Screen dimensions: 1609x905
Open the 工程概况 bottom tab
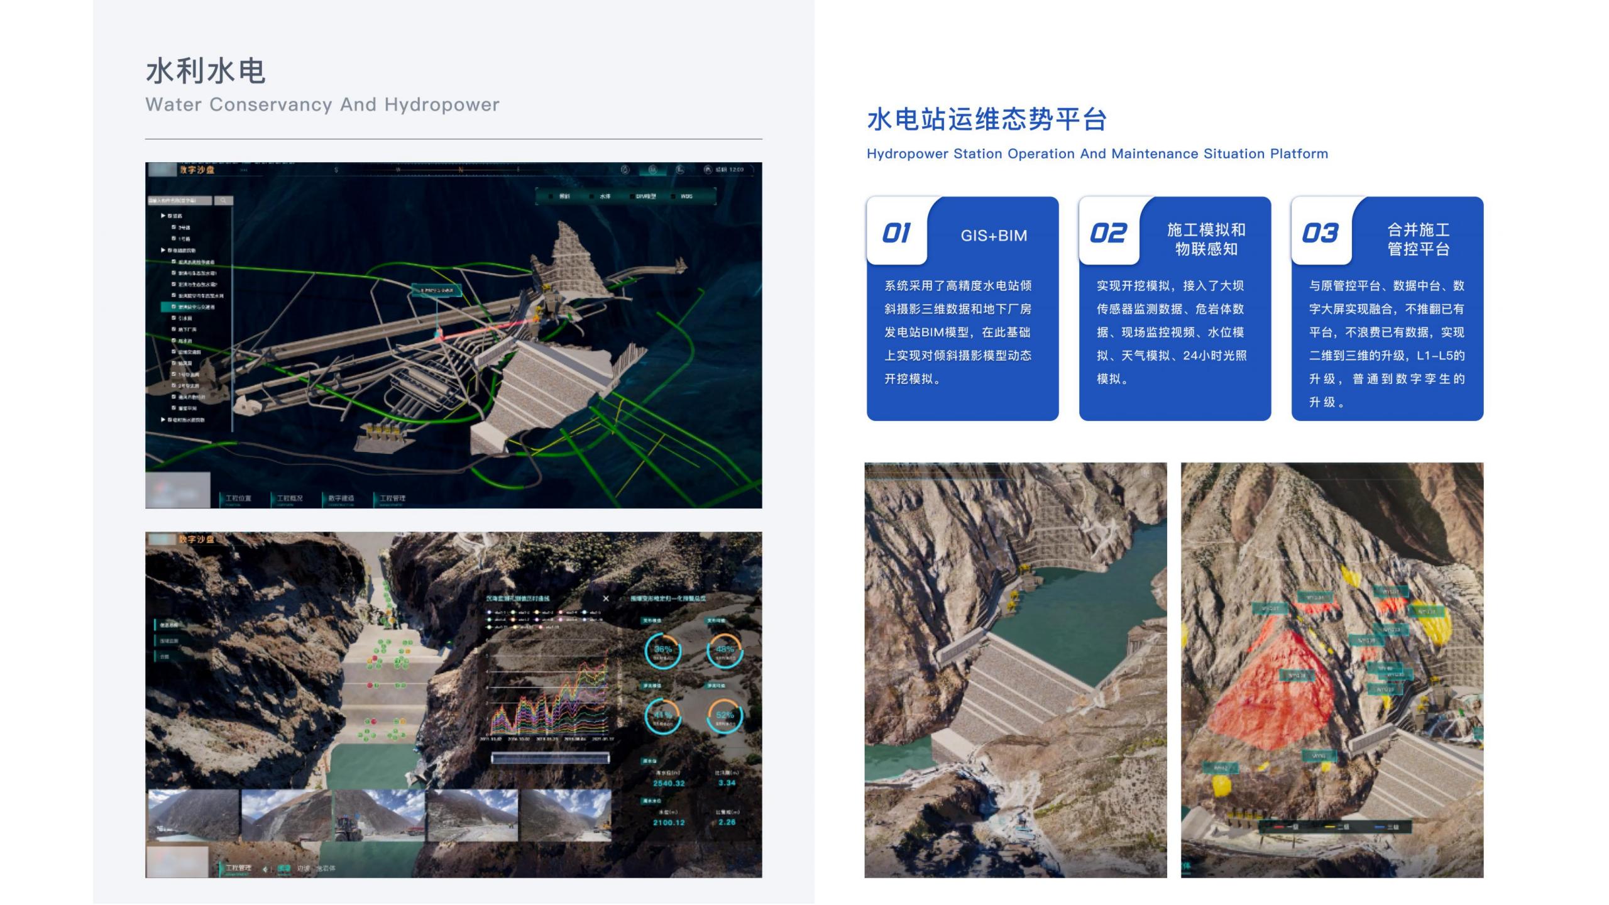pyautogui.click(x=289, y=498)
